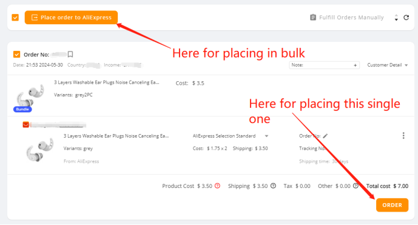This screenshot has height=225, width=418.
Task: Add a note with plus icon
Action: pos(355,65)
